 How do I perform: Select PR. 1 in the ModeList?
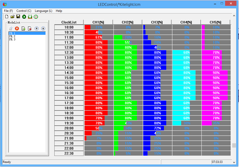pyautogui.click(x=27, y=33)
